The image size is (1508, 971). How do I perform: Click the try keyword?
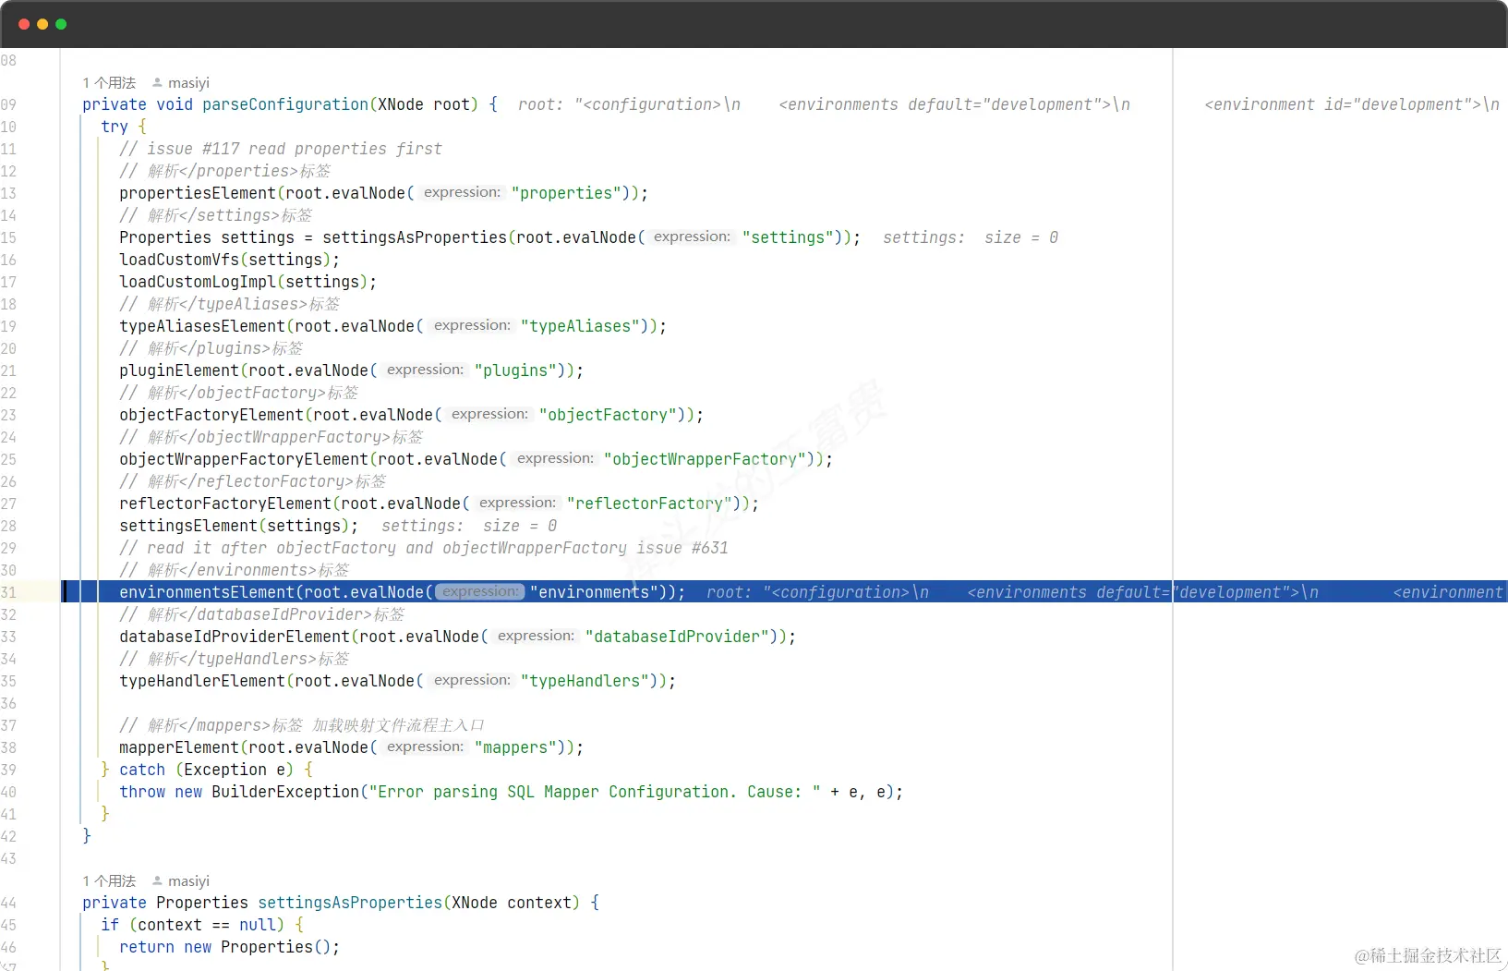pos(115,127)
